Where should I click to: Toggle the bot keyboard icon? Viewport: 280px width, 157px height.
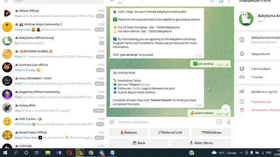(x=219, y=122)
